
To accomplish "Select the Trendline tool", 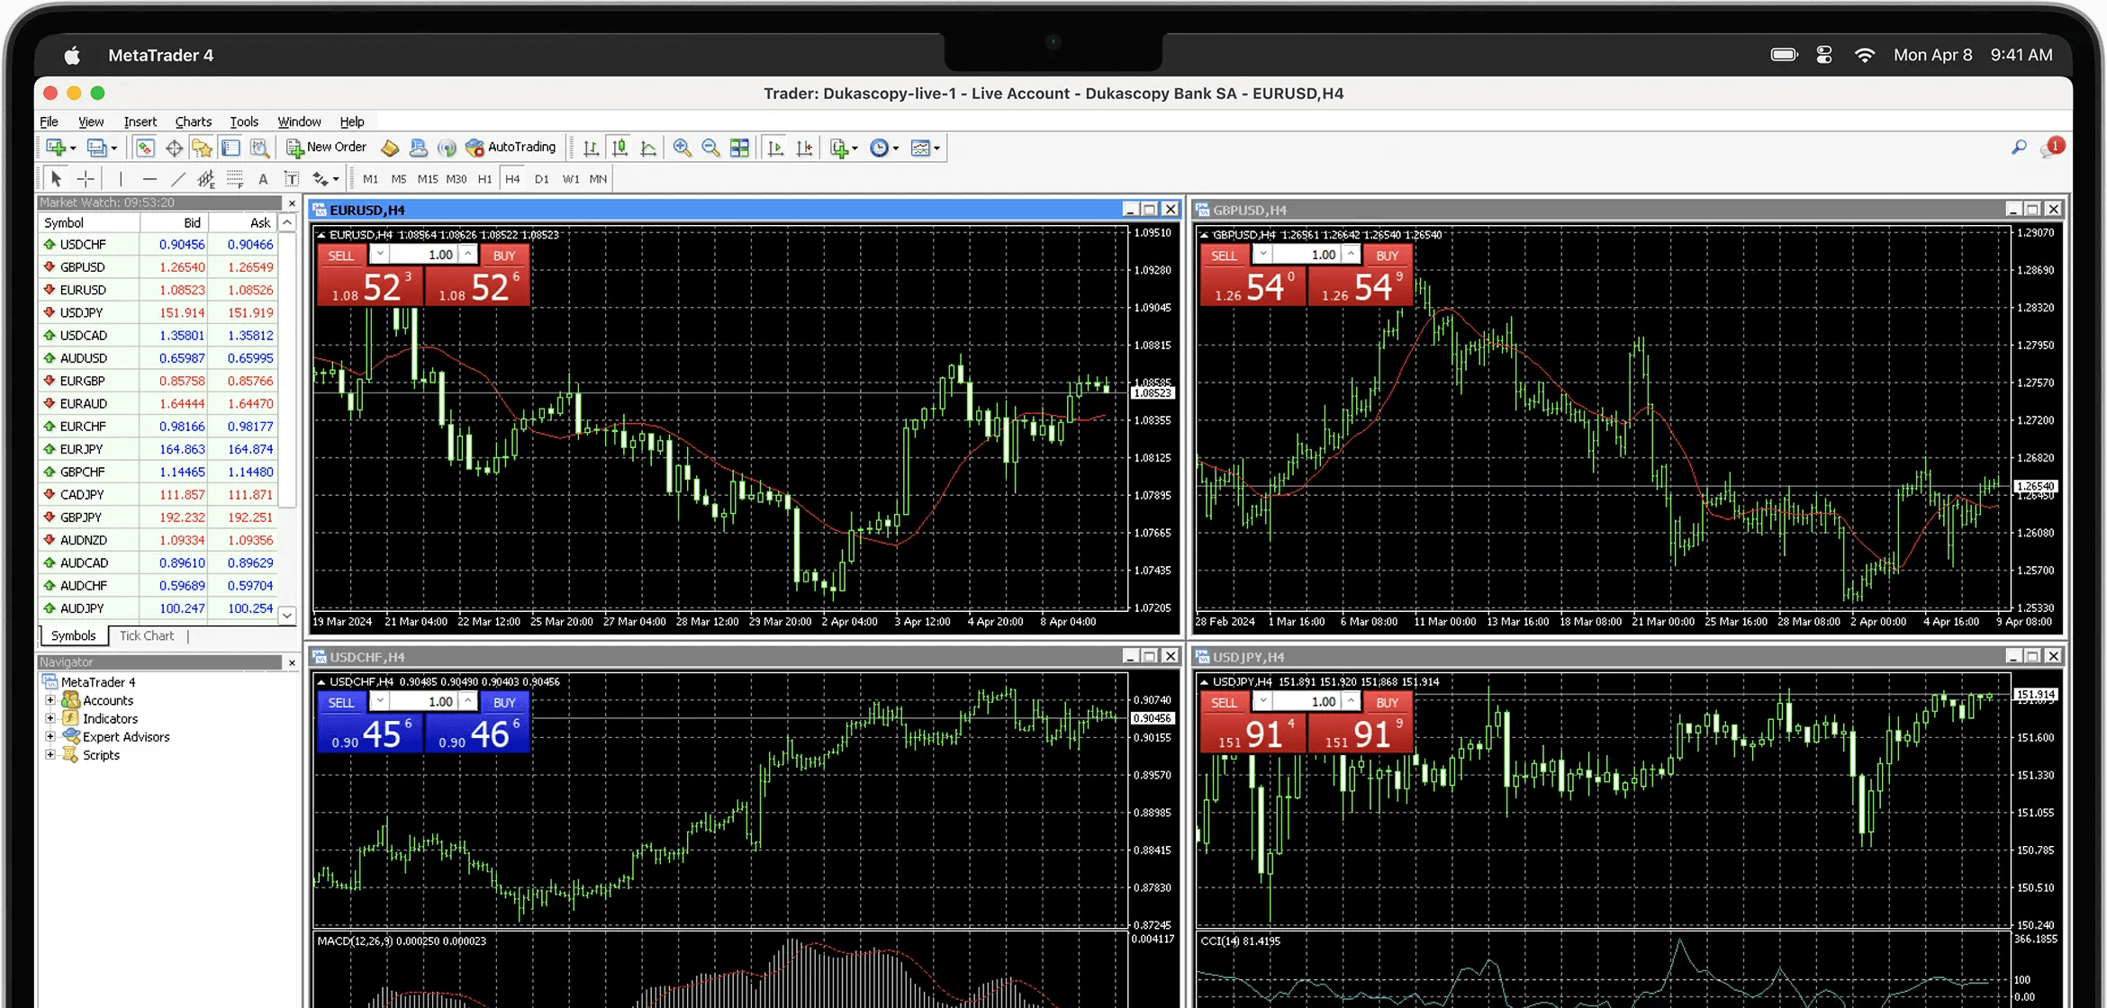I will [178, 179].
